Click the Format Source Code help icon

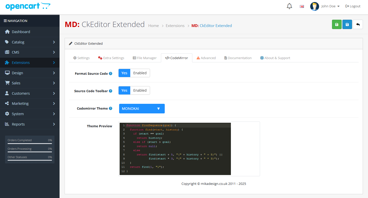[111, 73]
